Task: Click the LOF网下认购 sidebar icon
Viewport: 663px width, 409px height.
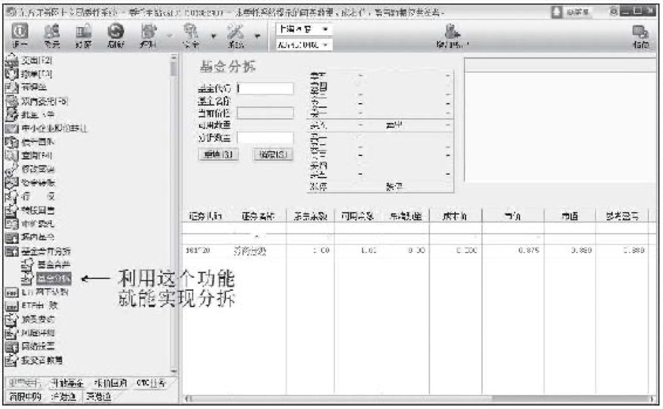Action: click(12, 292)
